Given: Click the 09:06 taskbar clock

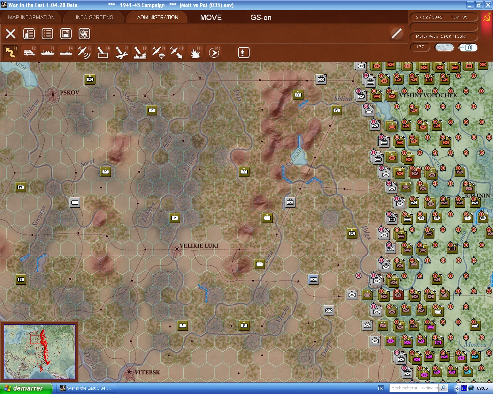Looking at the screenshot, I should pyautogui.click(x=482, y=388).
